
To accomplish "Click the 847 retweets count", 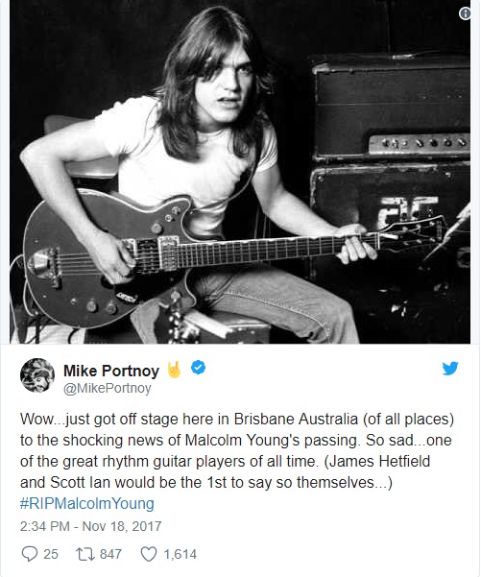I will [x=110, y=554].
